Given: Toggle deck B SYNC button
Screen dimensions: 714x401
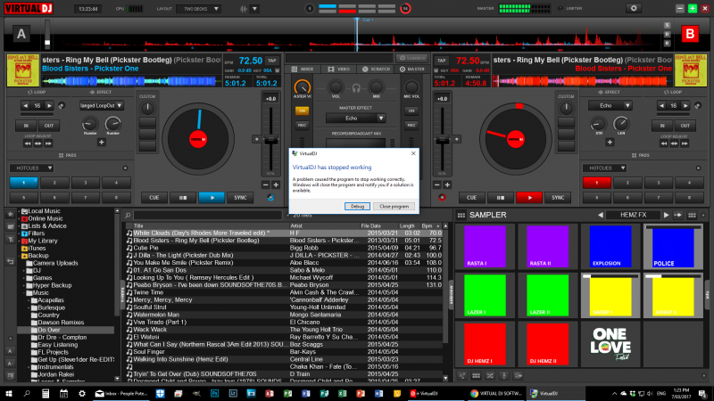Looking at the screenshot, I should pyautogui.click(x=558, y=198).
